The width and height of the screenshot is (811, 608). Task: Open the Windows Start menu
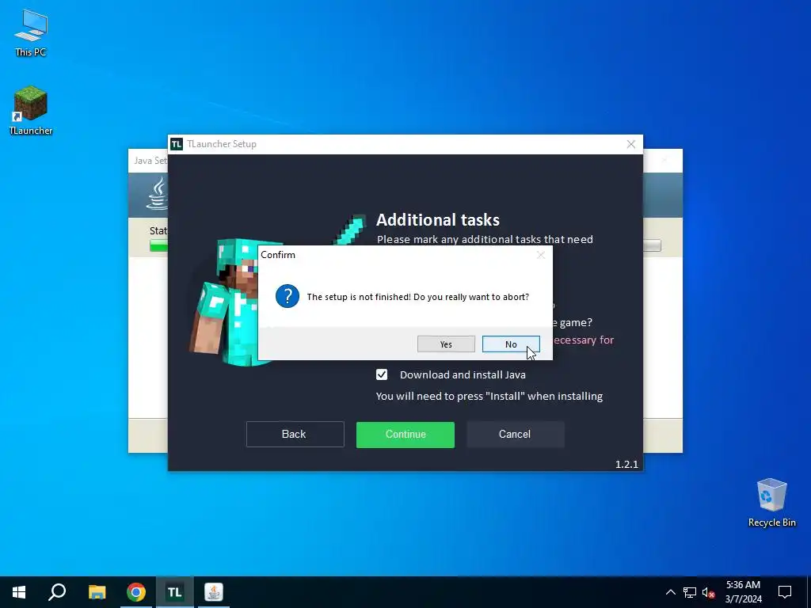[x=19, y=592]
